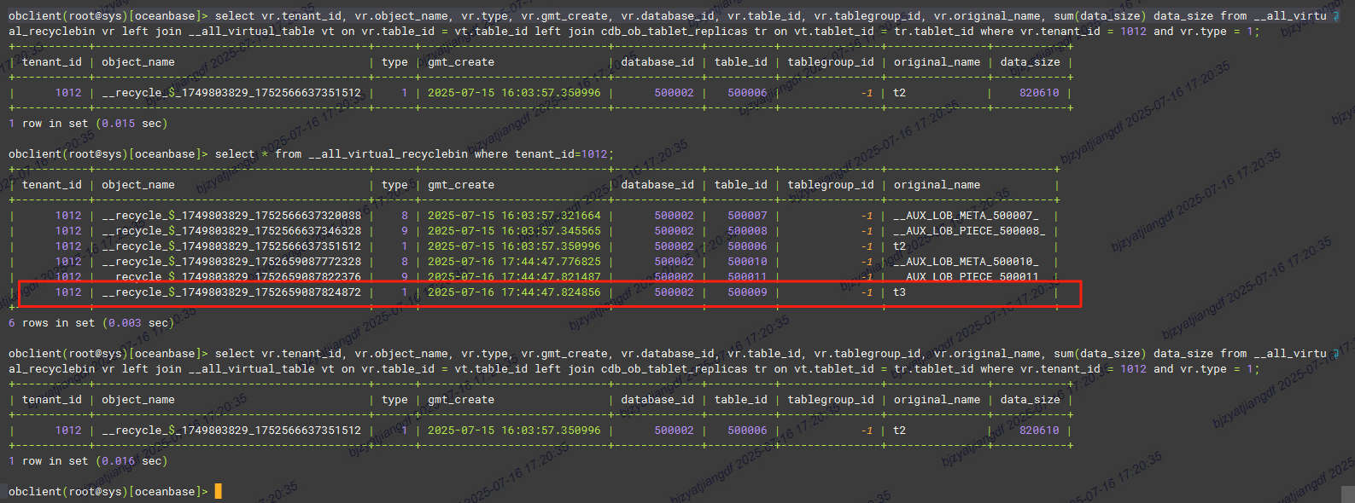Click object name ending in 1752659087772328
This screenshot has height=503, width=1355.
(x=231, y=262)
